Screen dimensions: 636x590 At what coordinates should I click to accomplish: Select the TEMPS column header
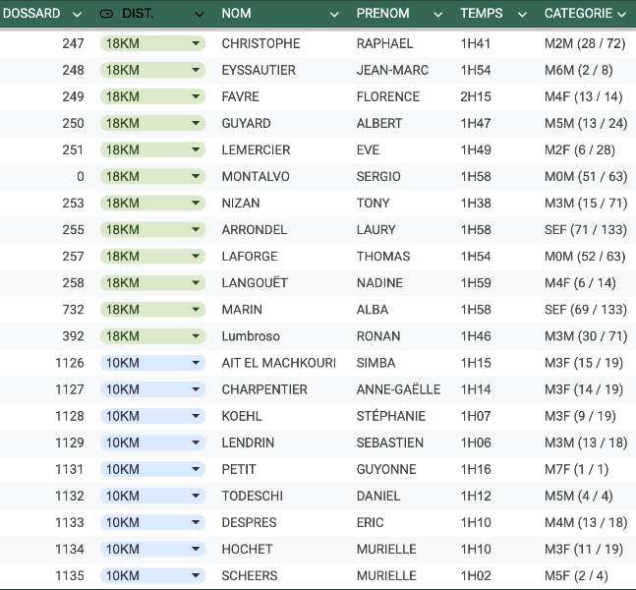click(481, 14)
